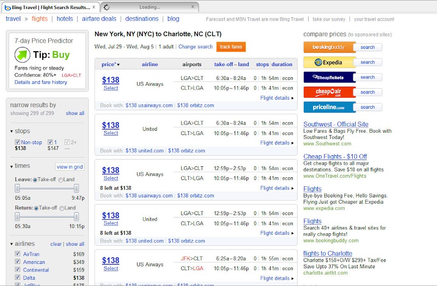Toggle the AirTran airline checkbox
437x286 pixels.
(18, 254)
